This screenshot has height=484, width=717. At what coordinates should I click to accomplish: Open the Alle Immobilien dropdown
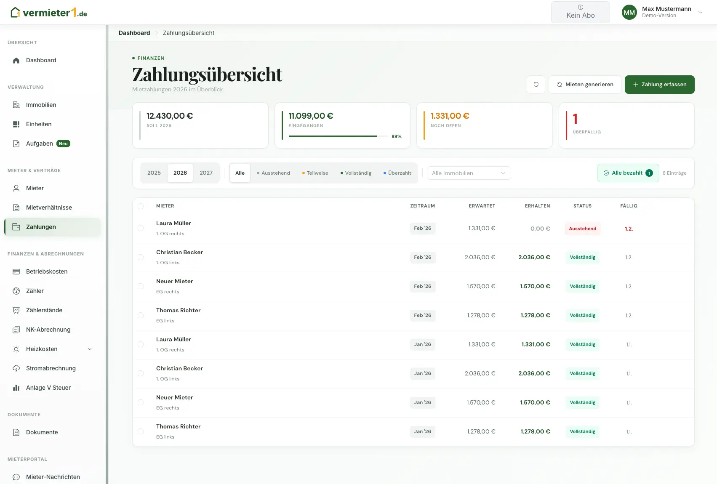coord(469,173)
